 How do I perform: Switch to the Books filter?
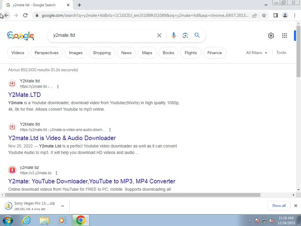[168, 53]
